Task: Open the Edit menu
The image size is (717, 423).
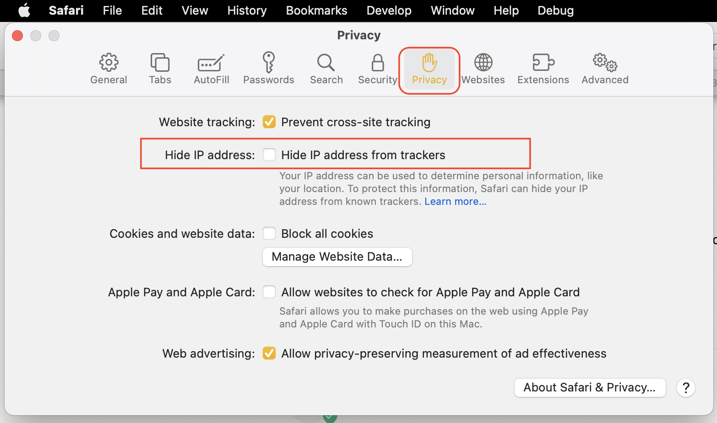Action: pos(152,10)
